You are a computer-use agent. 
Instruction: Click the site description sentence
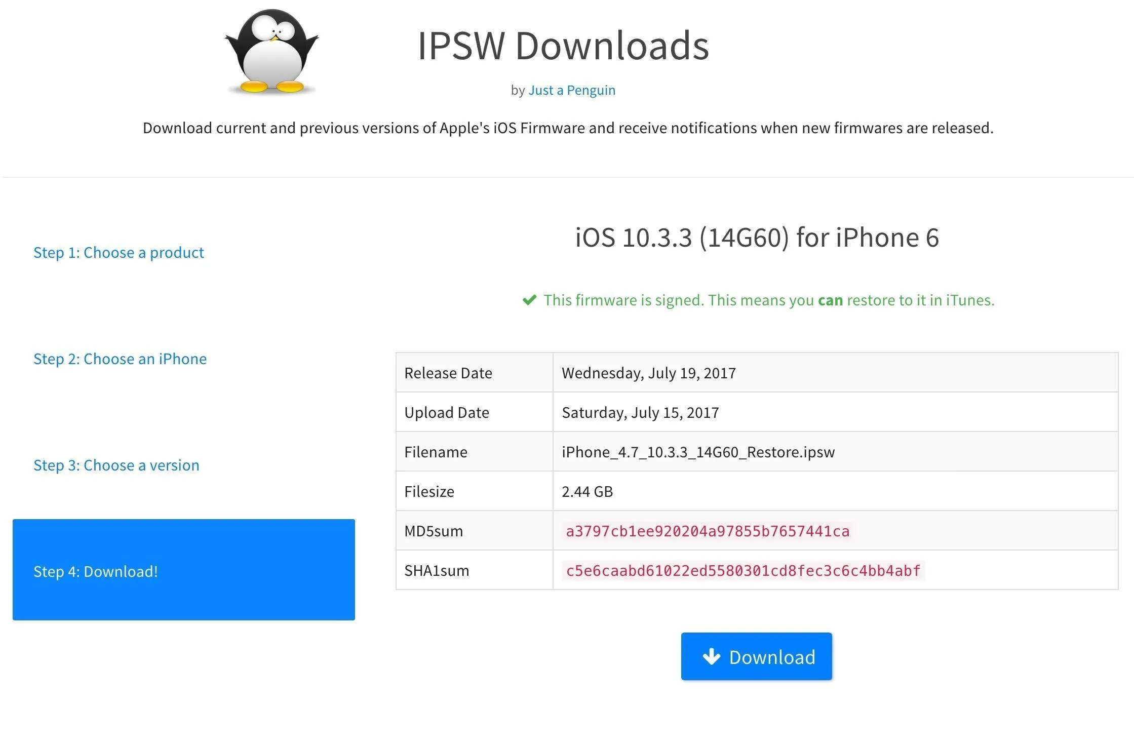coord(568,128)
